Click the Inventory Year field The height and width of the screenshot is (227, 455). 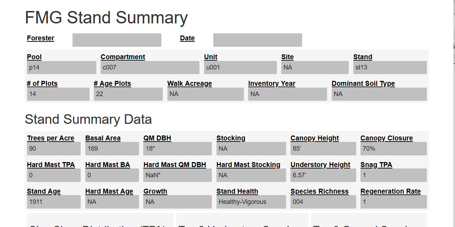[288, 94]
